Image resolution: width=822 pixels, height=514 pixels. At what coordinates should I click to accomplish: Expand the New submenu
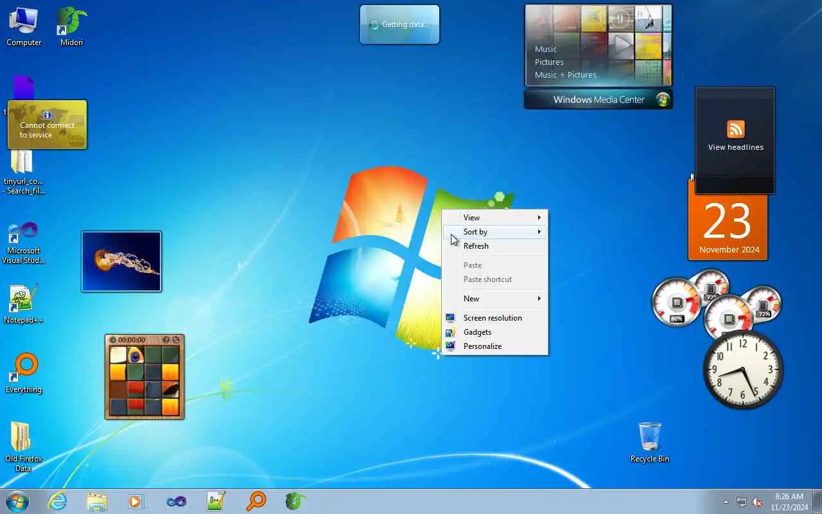495,298
